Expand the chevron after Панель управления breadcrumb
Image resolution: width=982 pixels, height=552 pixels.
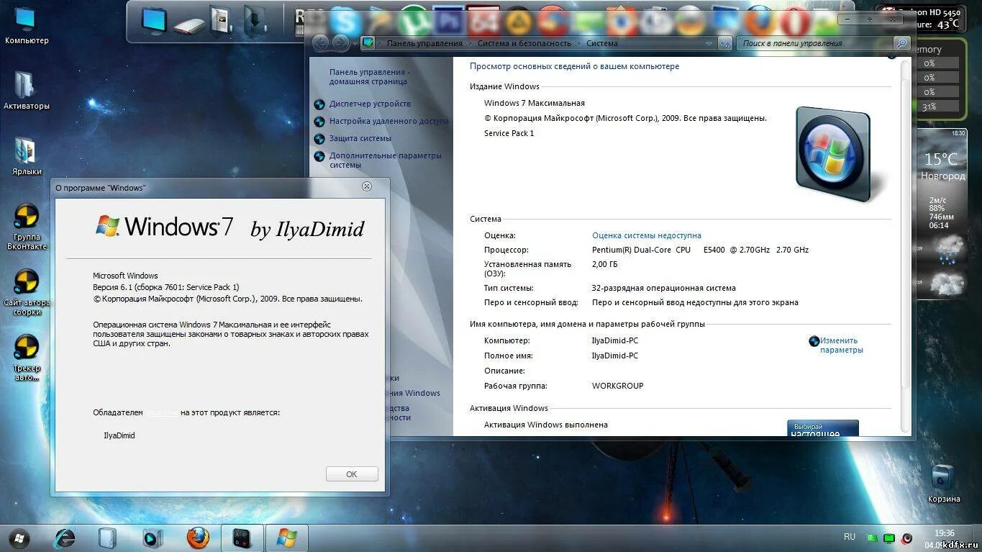pos(470,43)
